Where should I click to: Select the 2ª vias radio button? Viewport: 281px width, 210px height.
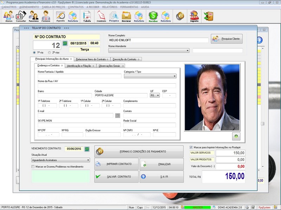49,52
